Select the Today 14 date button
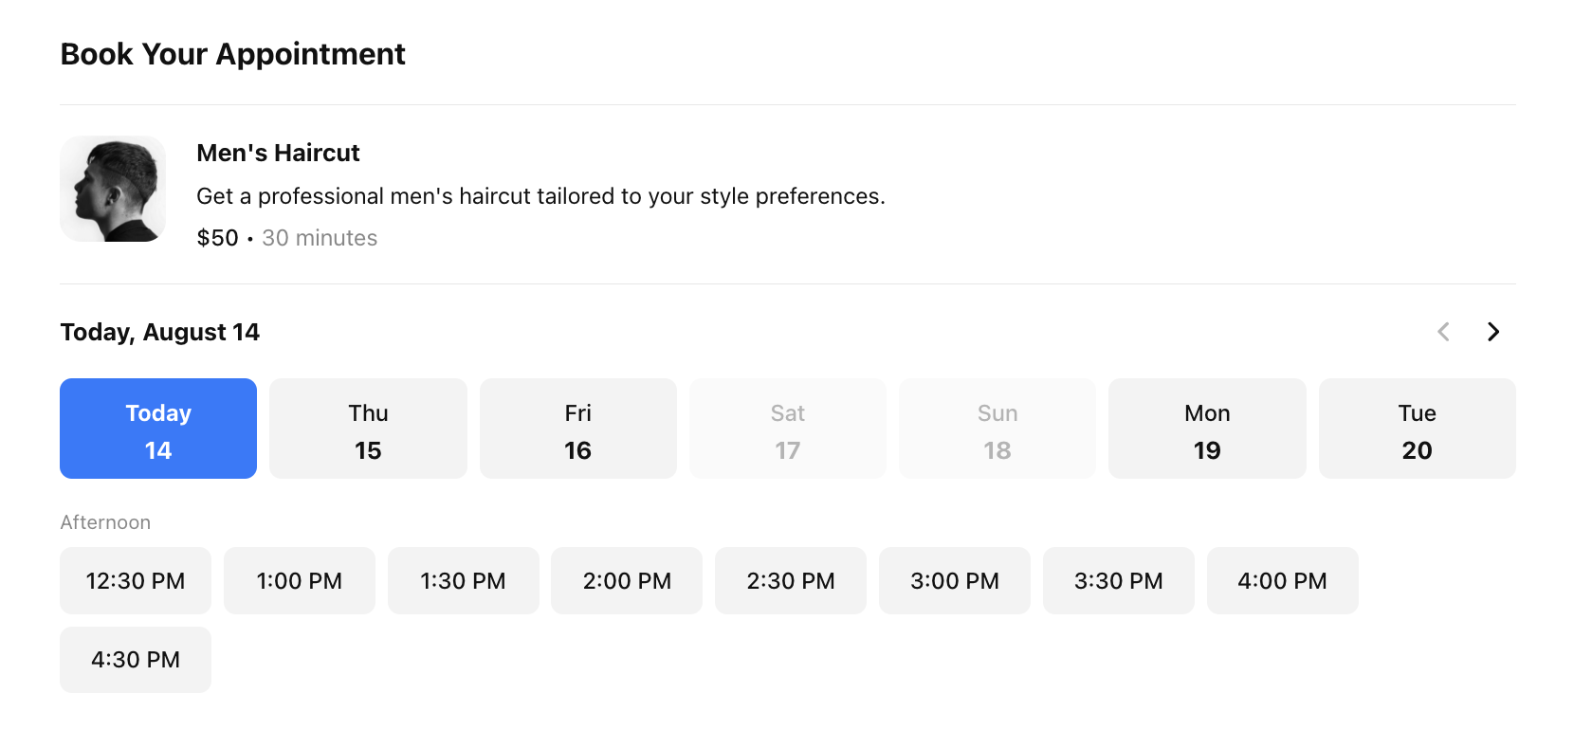 coord(157,429)
